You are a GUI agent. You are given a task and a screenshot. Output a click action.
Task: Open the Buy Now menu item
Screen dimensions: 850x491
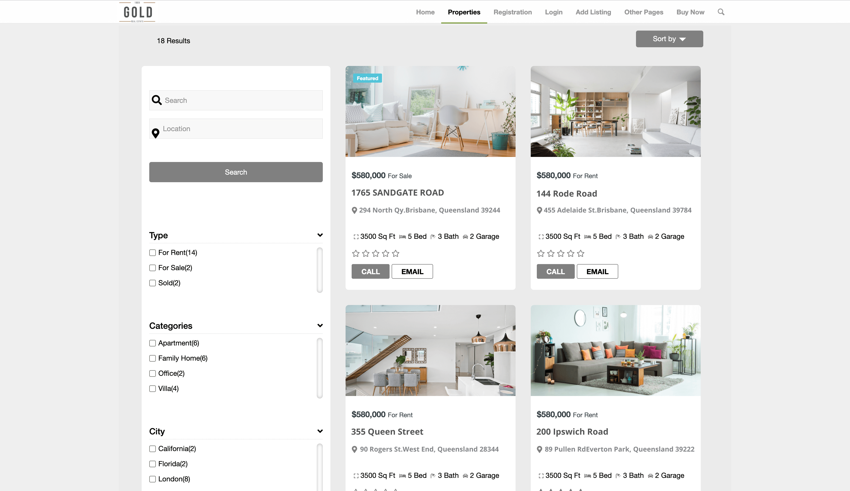[690, 12]
